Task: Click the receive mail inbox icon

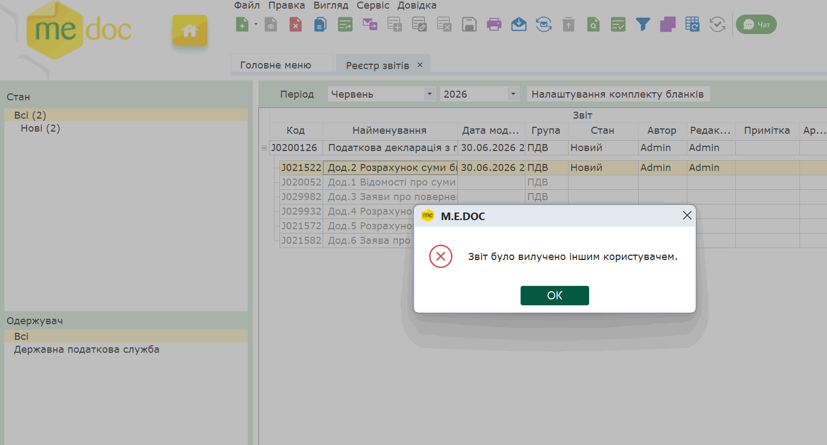Action: (519, 24)
